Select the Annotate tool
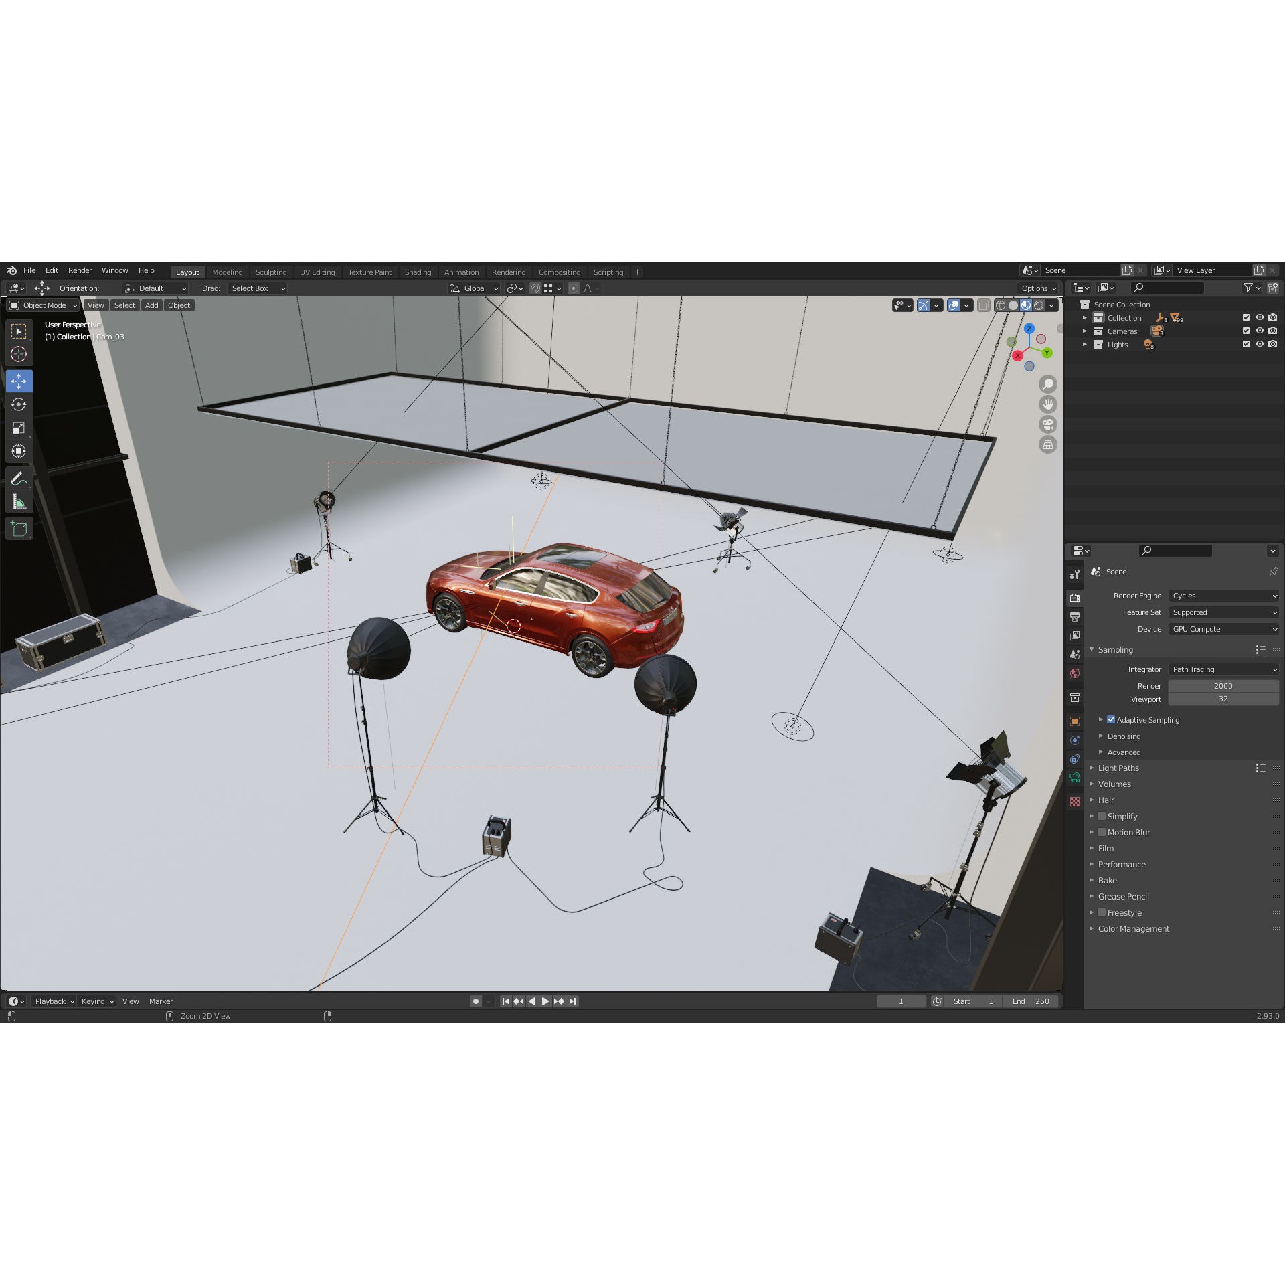1285x1285 pixels. pos(19,477)
